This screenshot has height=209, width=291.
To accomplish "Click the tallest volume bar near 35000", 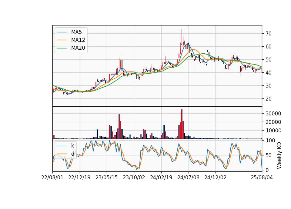I will pyautogui.click(x=182, y=124).
